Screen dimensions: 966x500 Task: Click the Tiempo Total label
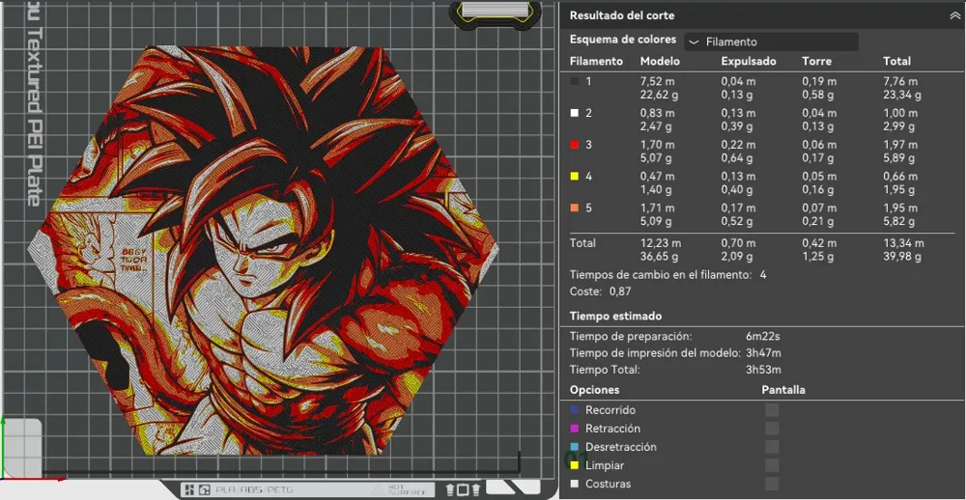click(605, 370)
